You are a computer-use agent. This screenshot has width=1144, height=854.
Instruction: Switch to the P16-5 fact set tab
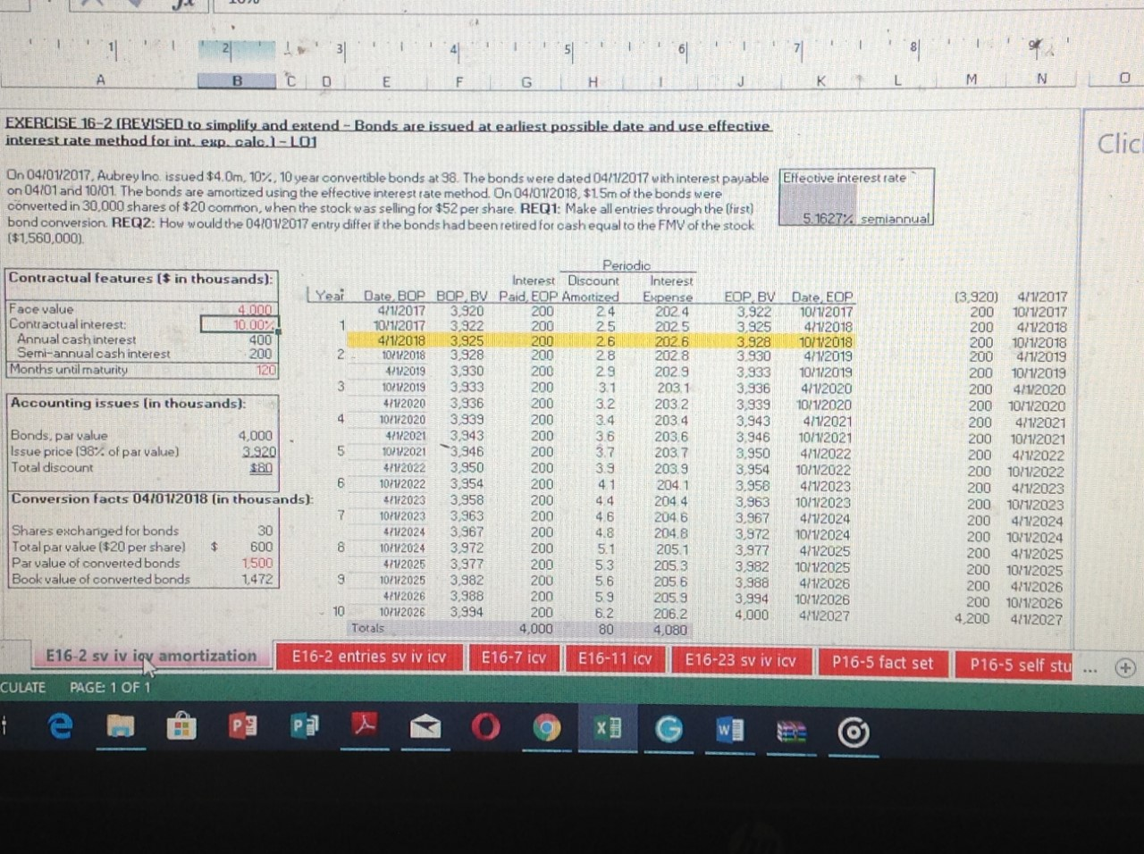(883, 663)
